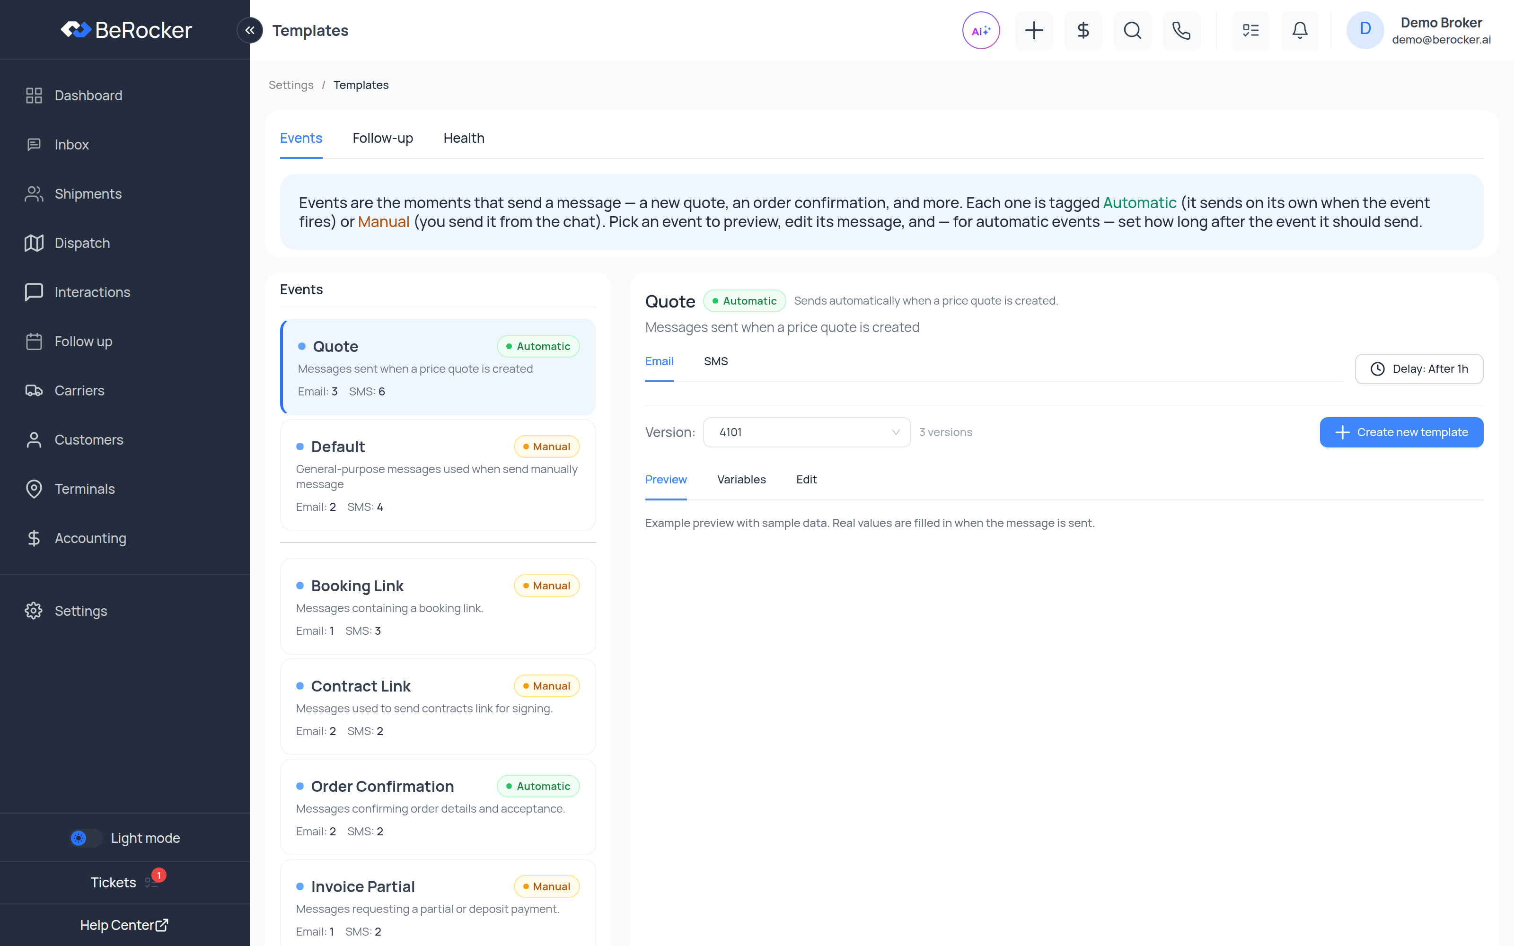1514x946 pixels.
Task: Click the Shipments people icon
Action: coord(34,194)
